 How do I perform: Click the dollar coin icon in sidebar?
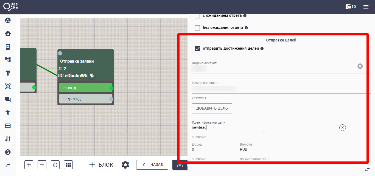coord(8,152)
